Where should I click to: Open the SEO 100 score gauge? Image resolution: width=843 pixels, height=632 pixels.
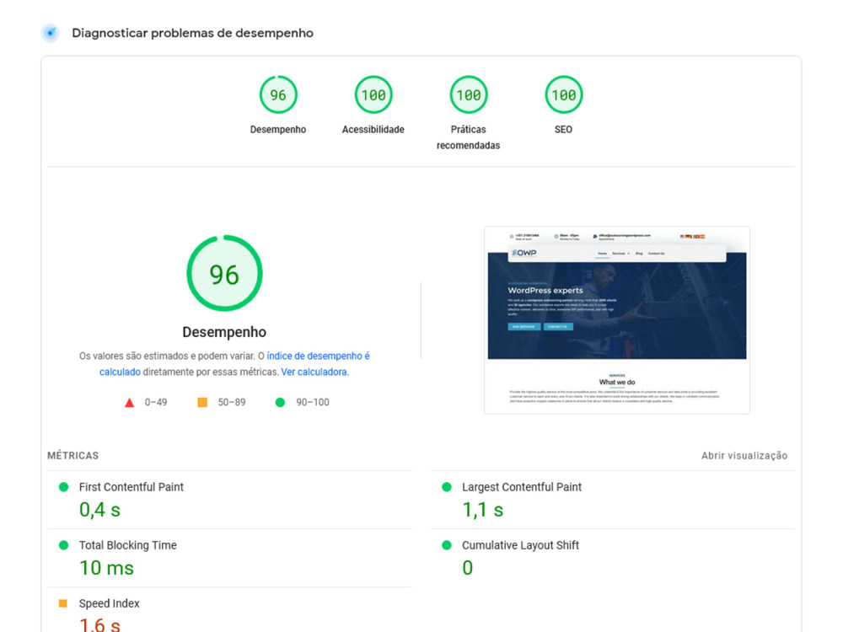[563, 95]
